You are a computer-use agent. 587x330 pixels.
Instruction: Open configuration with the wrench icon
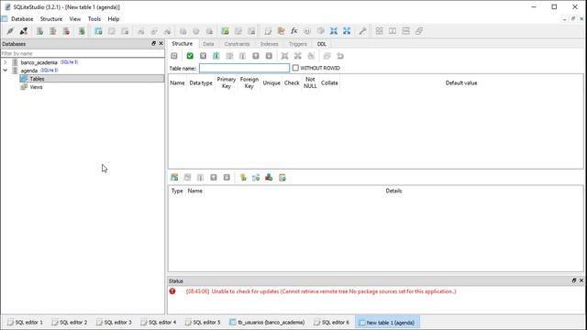(x=362, y=31)
